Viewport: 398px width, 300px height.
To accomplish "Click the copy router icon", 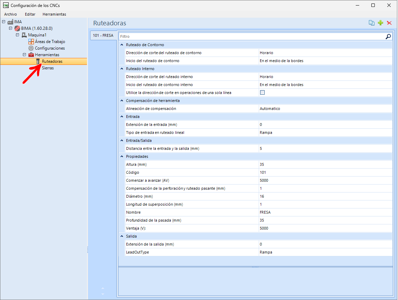I will click(x=372, y=23).
